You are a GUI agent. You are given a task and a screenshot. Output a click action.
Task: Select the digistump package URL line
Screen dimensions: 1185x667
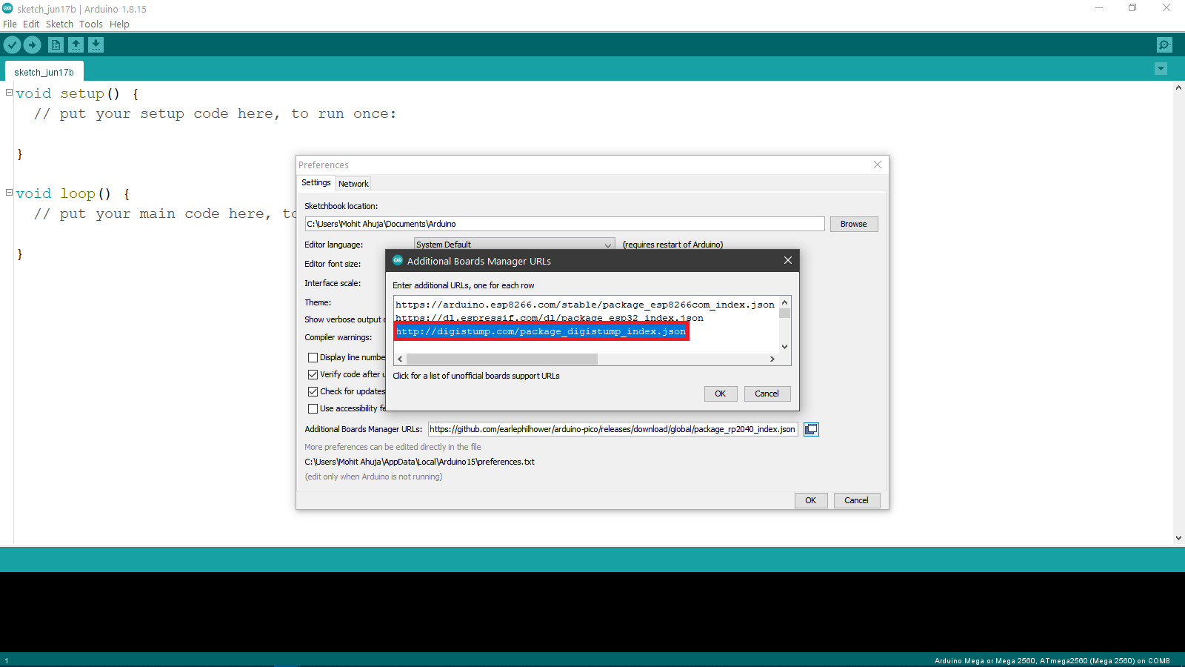(541, 331)
